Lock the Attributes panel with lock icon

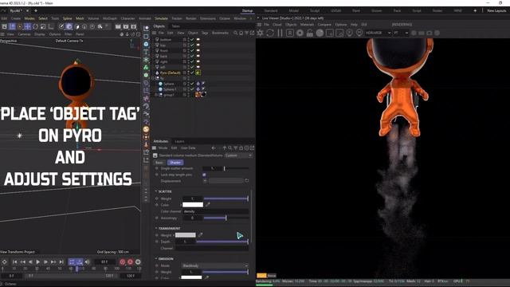[241, 148]
